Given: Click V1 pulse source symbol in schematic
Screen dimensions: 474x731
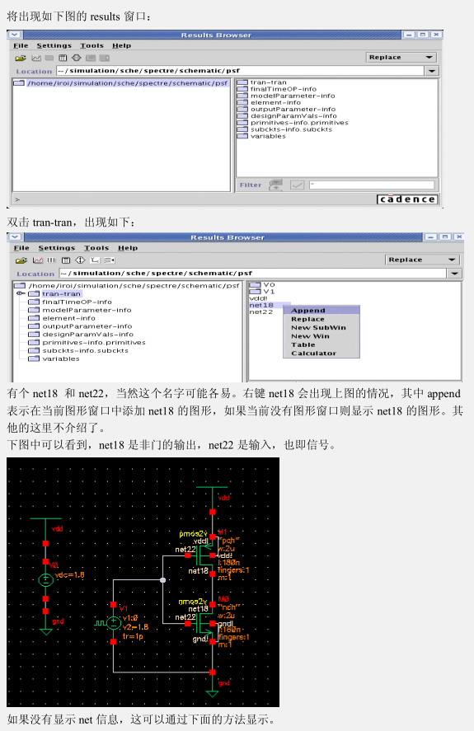Looking at the screenshot, I should coord(114,623).
